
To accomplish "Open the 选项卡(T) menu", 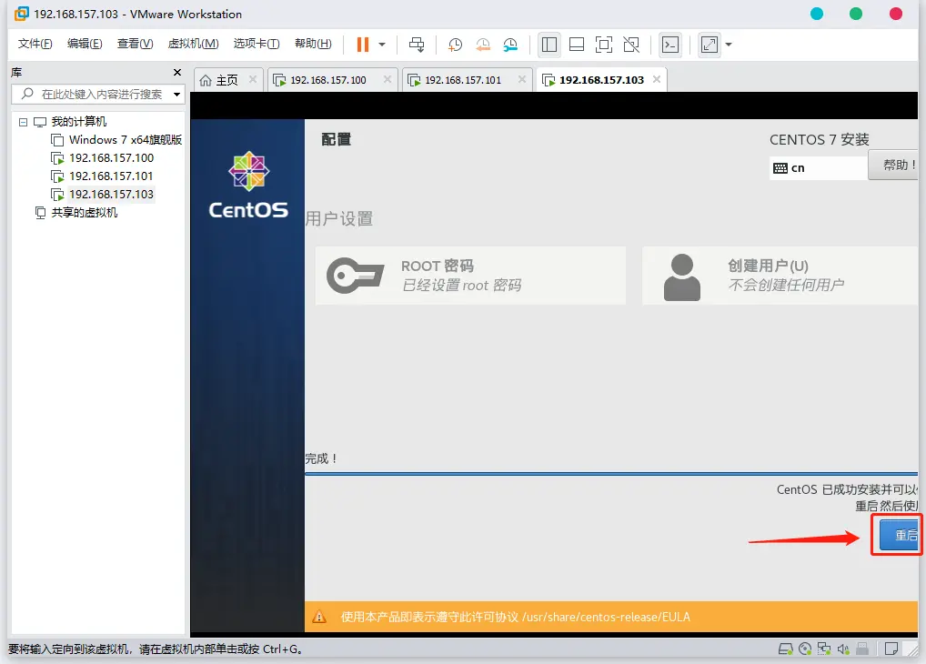I will tap(257, 44).
